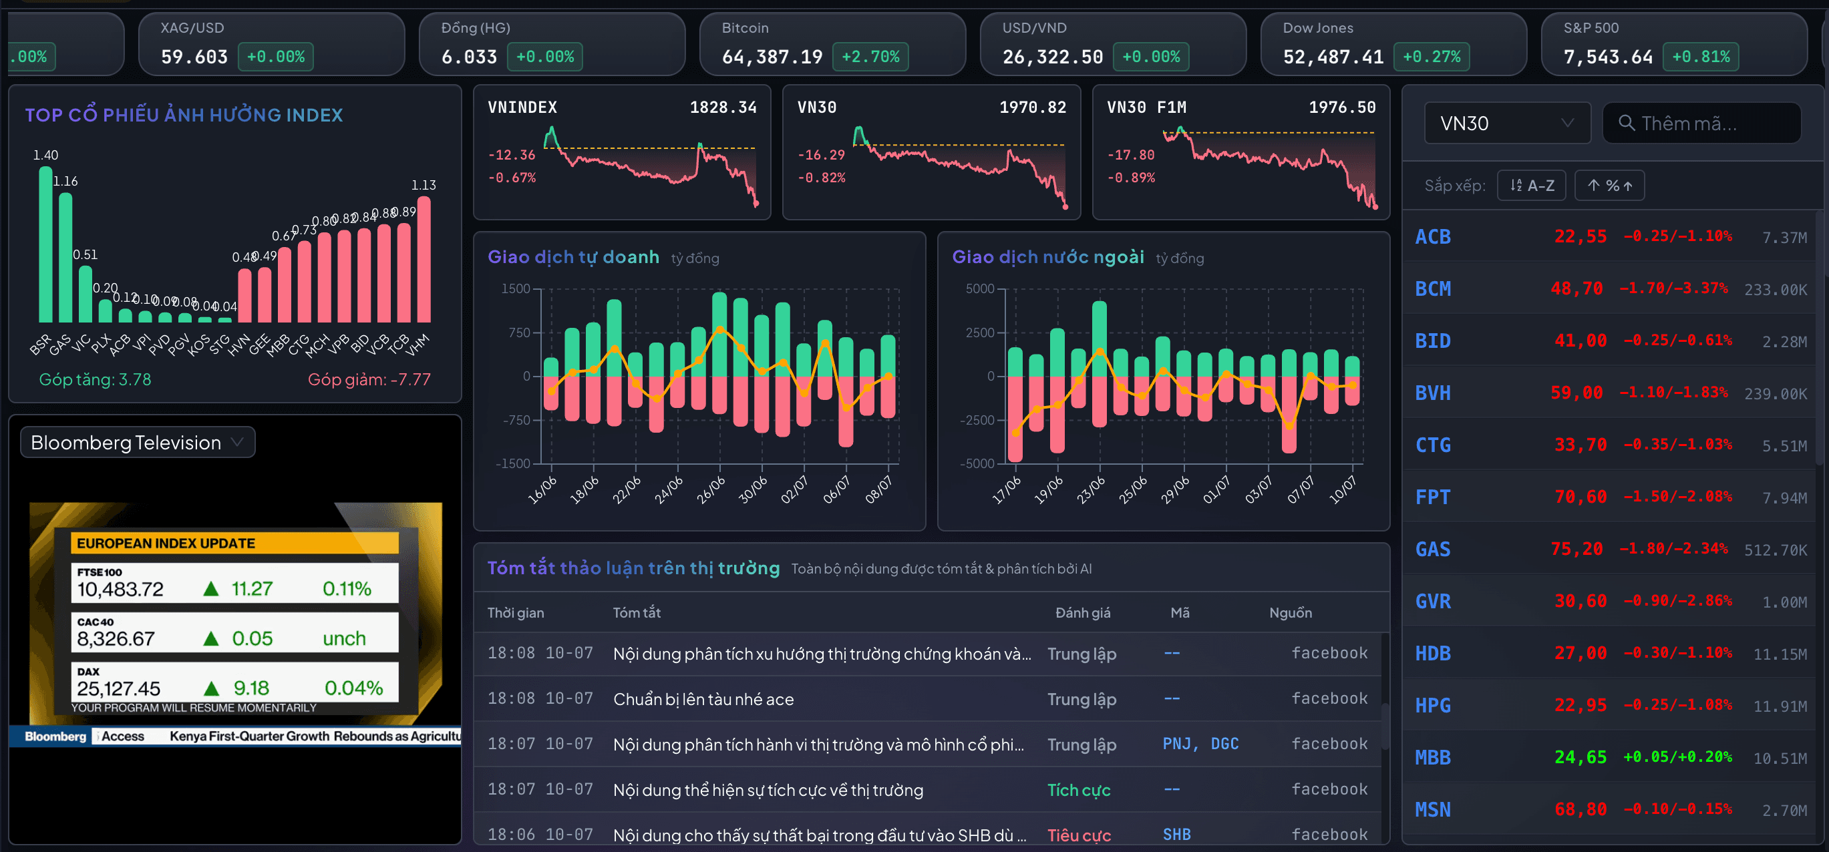Click the GAS bar labeled 1.16

click(x=65, y=258)
